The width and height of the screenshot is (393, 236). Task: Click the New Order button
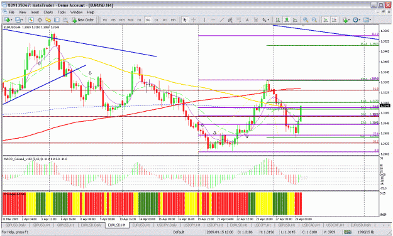(x=83, y=20)
